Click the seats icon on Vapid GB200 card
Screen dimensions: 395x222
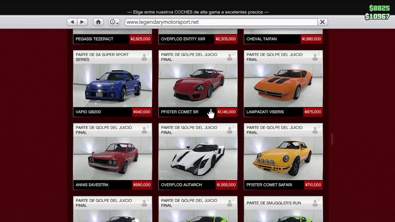(145, 57)
